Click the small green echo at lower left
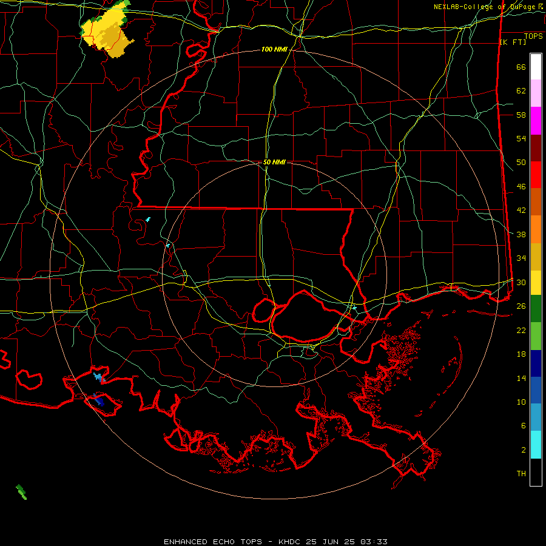This screenshot has height=546, width=546. [21, 491]
